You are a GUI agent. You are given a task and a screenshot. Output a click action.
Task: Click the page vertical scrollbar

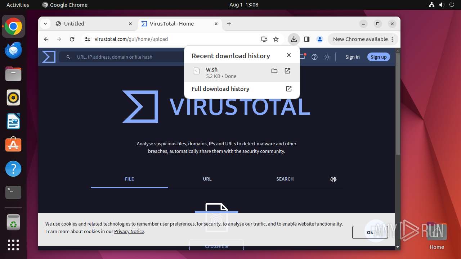coord(398,104)
